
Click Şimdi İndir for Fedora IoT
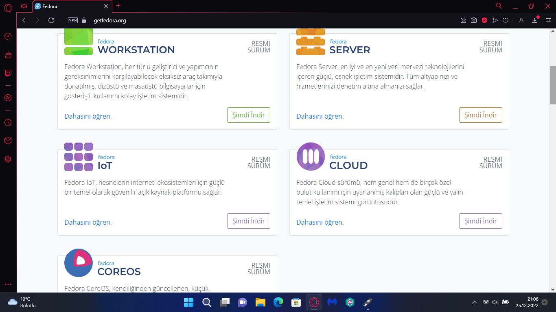(x=249, y=221)
